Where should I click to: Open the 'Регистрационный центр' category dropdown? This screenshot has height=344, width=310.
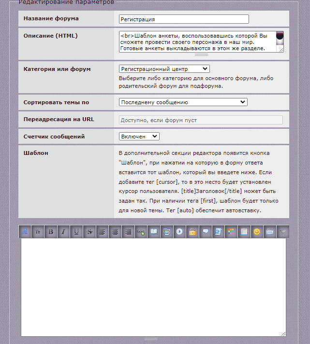coord(164,69)
